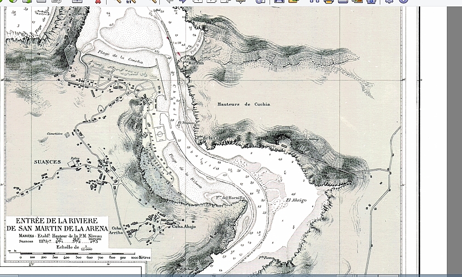The width and height of the screenshot is (462, 277).
Task: Click the red X delete icon
Action: pyautogui.click(x=98, y=1)
